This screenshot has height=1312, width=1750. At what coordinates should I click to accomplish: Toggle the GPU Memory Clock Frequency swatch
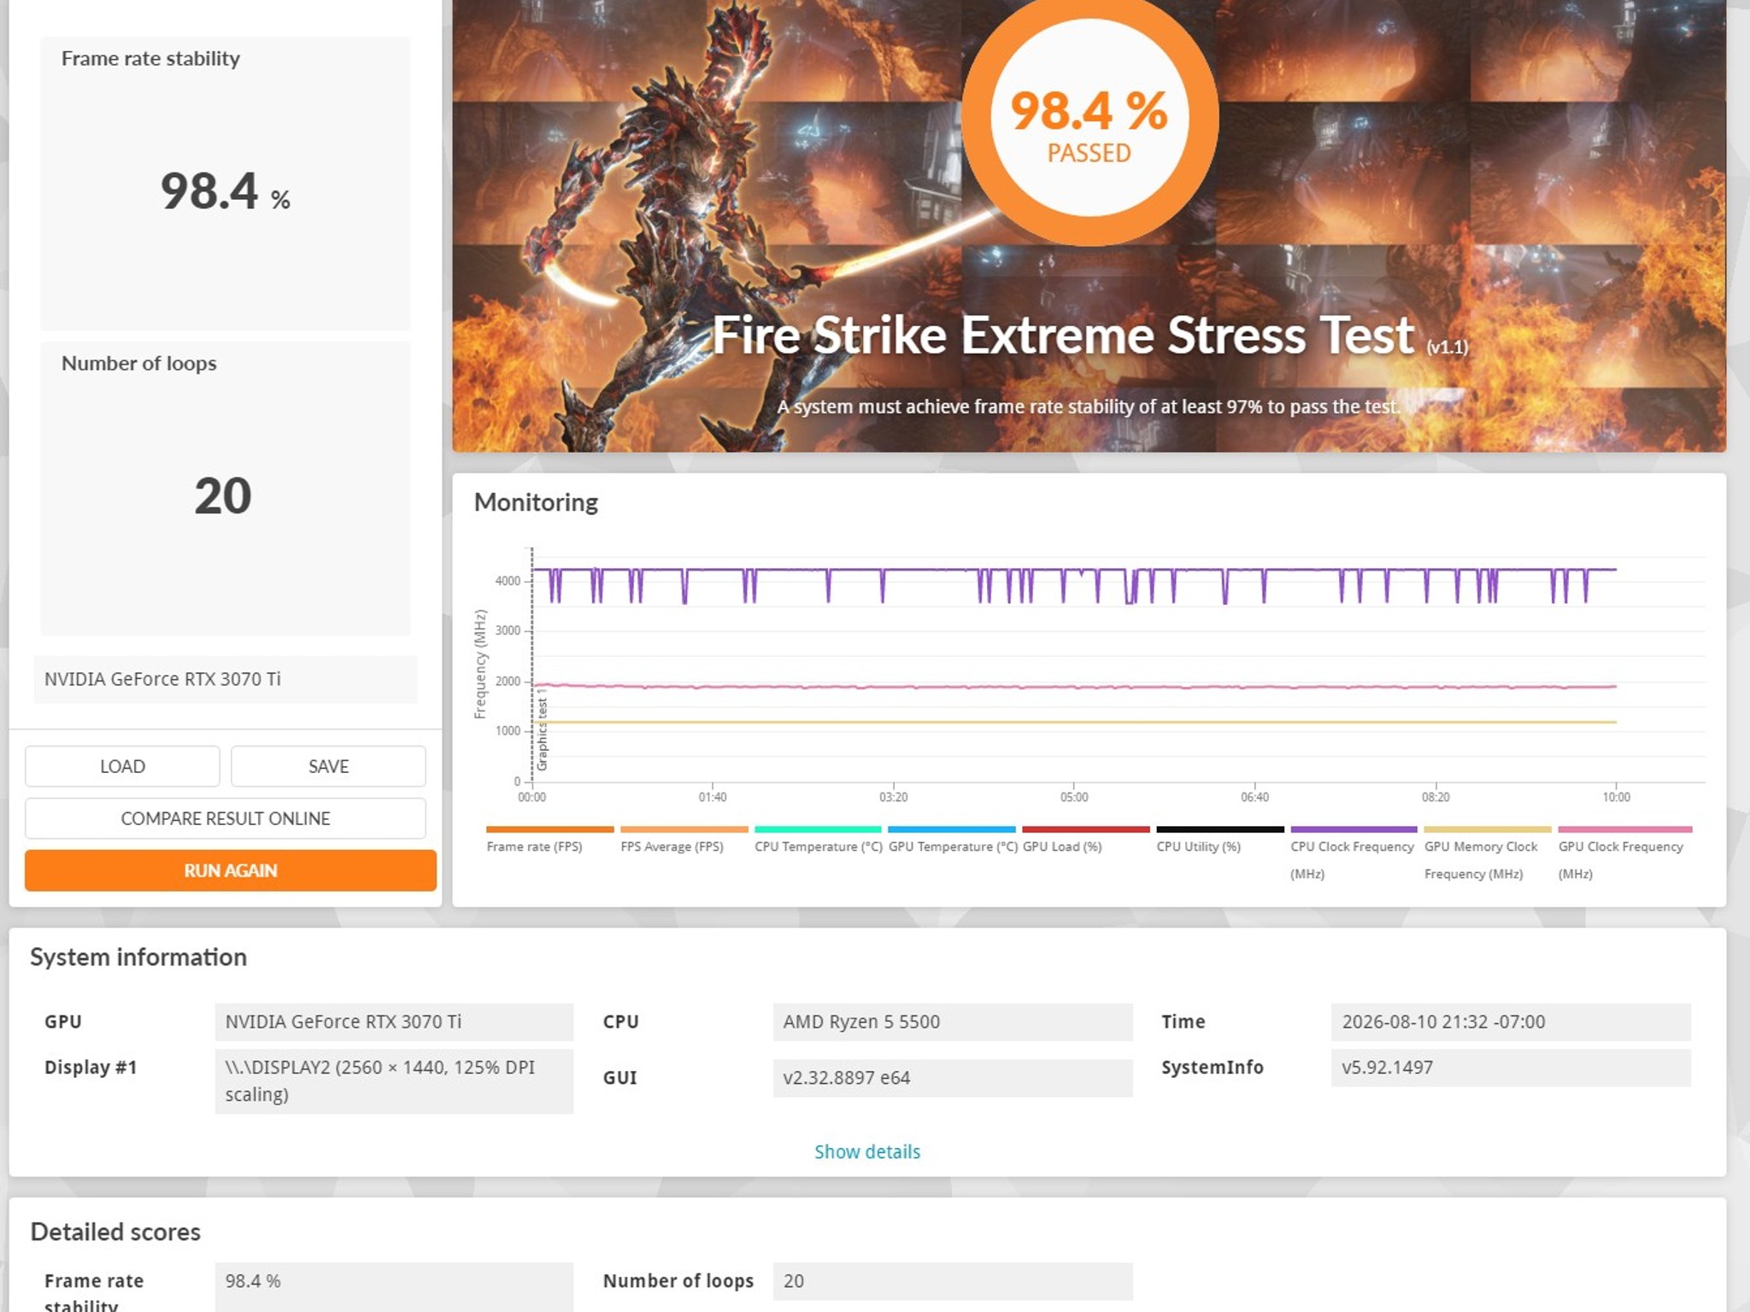(1488, 829)
